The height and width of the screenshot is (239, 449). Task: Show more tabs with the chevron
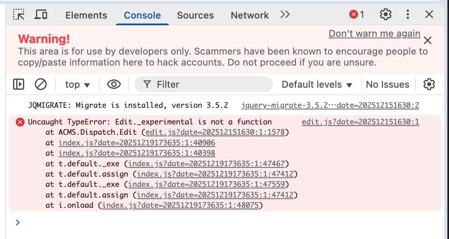pyautogui.click(x=285, y=15)
